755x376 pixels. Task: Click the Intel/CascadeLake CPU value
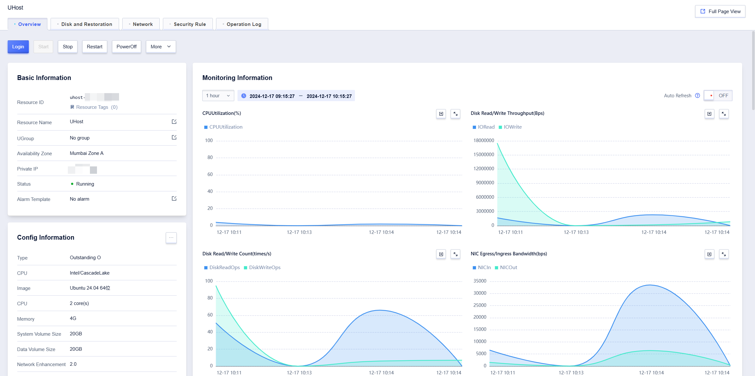coord(90,273)
